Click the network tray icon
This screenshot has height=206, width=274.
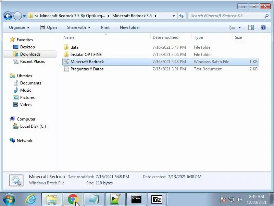coord(231,199)
